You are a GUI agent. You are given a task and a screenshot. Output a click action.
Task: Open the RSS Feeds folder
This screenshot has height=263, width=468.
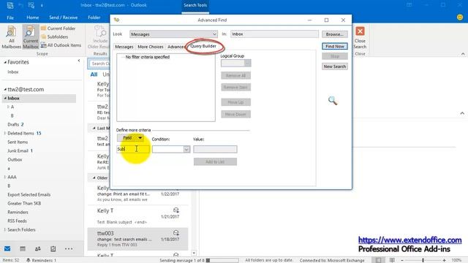[x=17, y=221]
